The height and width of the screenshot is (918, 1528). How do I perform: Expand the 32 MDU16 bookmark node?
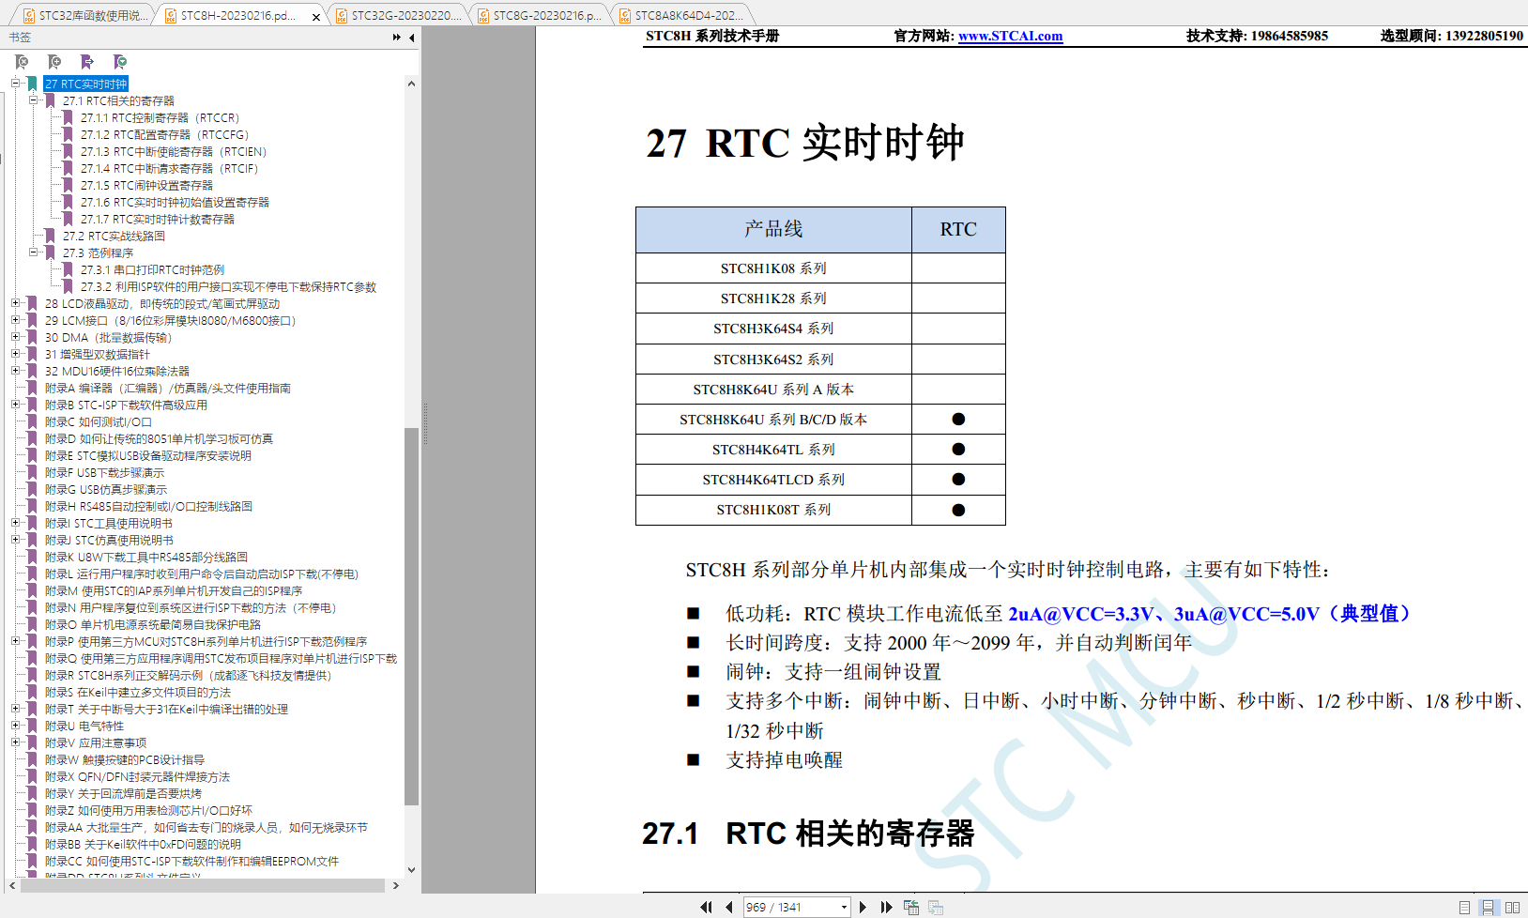15,371
